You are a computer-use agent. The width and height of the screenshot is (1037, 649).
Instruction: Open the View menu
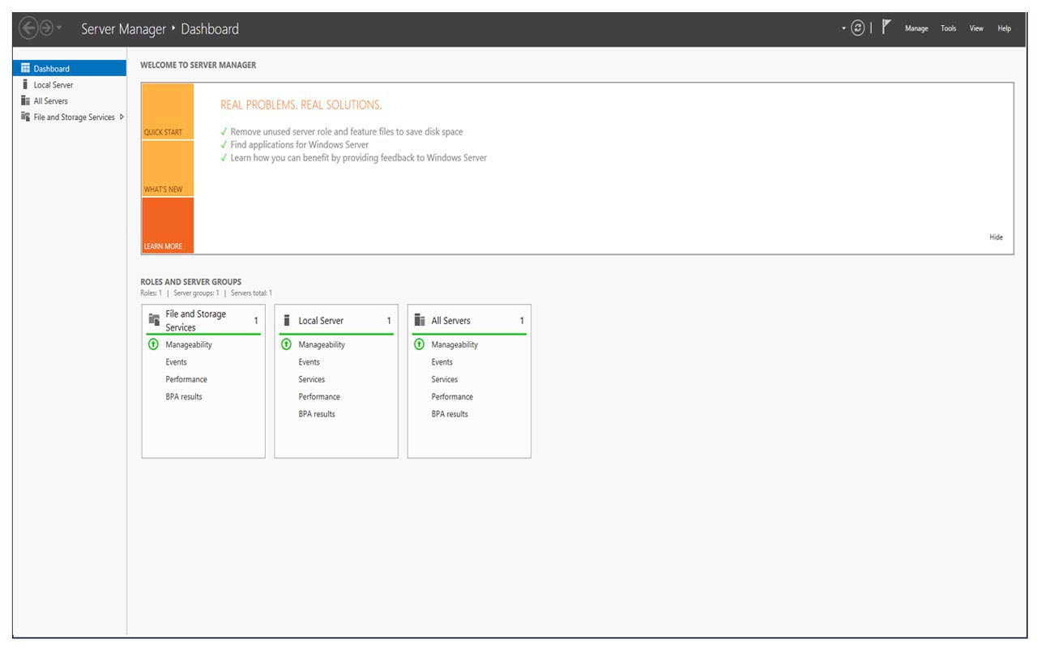pos(976,28)
